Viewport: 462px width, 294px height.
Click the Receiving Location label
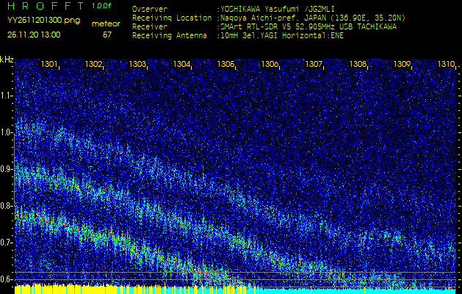click(x=172, y=18)
